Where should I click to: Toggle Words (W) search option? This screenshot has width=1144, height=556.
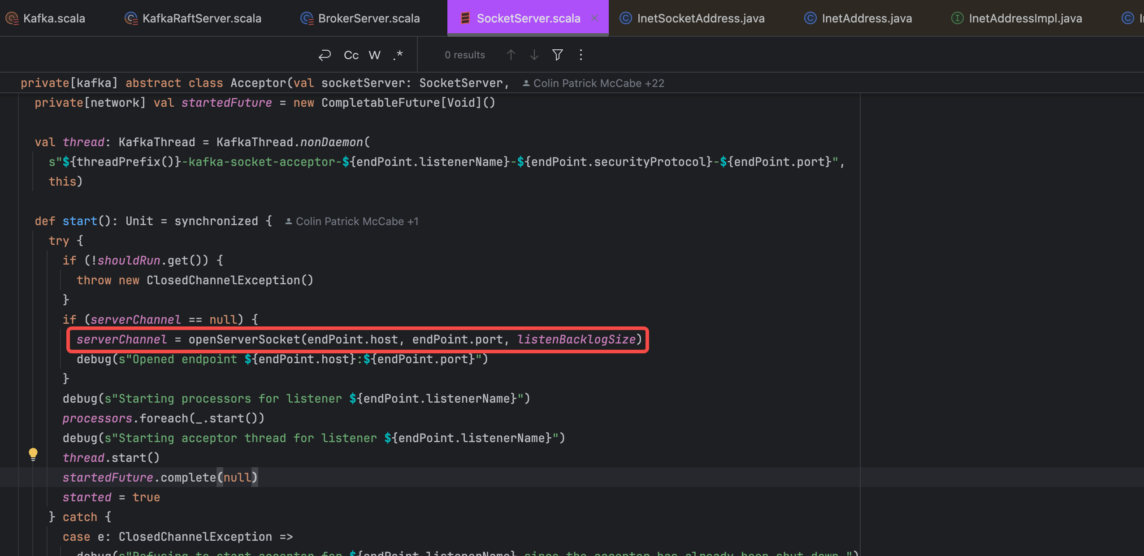click(374, 55)
